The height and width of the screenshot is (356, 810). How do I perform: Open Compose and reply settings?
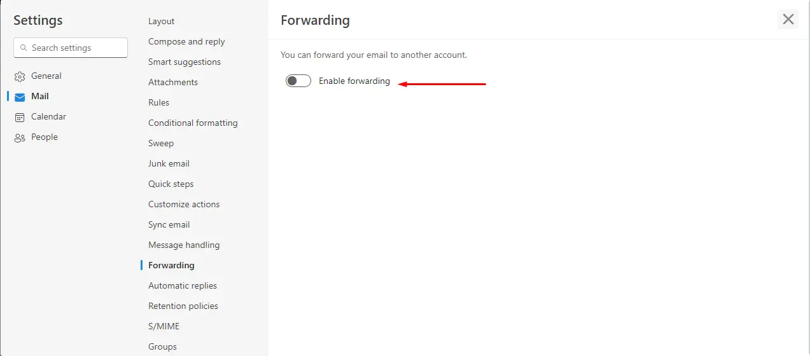[186, 41]
